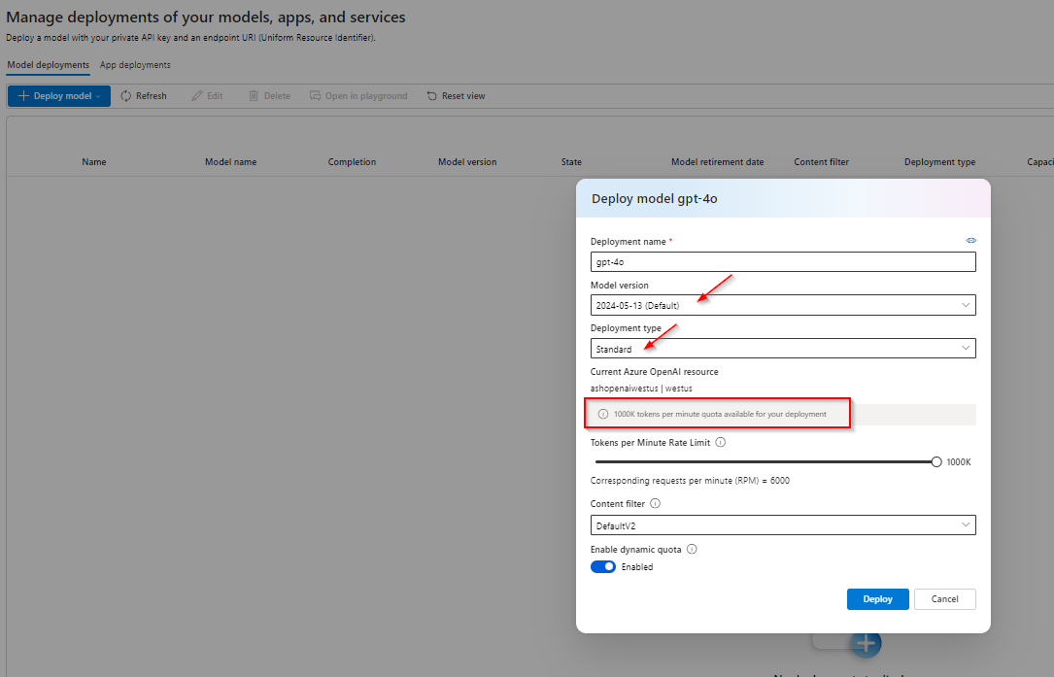Open the Model version dropdown

(783, 305)
